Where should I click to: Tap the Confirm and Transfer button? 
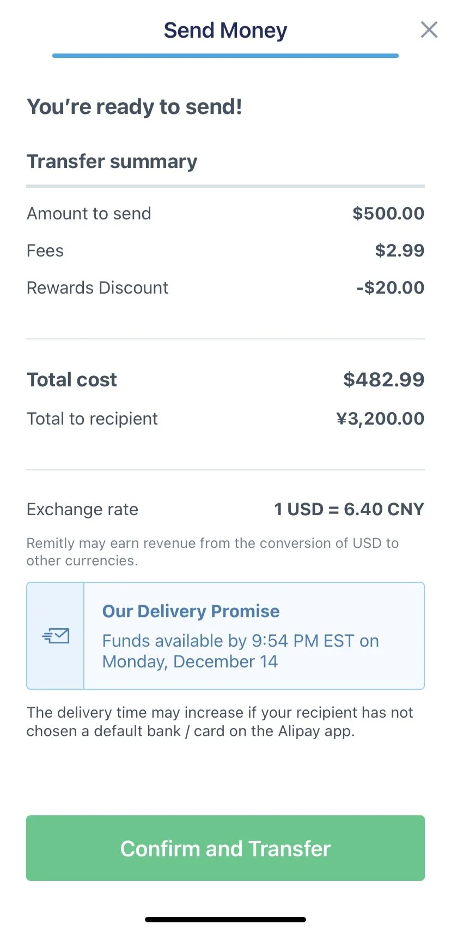point(225,848)
